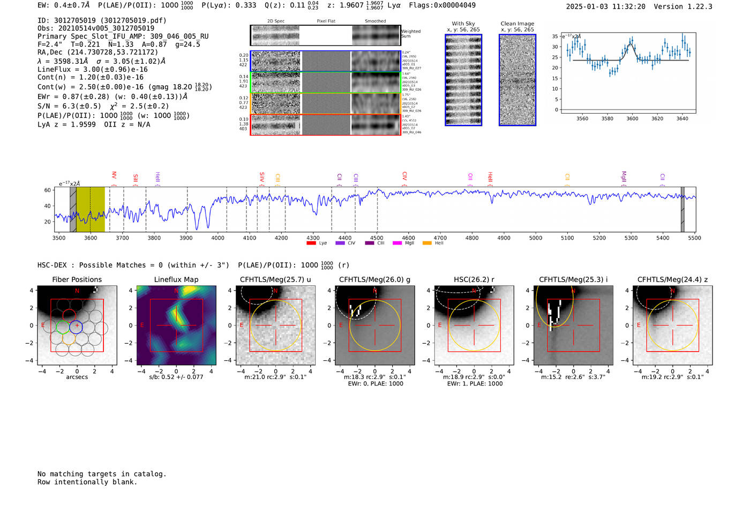Screen dimensions: 750x511
Task: Click the timestamp 2025-01-03 11:32:20
Action: coord(606,6)
